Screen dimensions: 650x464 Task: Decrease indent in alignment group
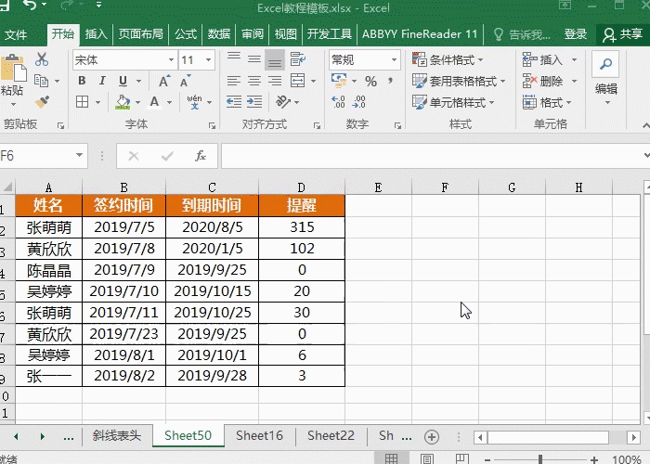click(x=234, y=102)
